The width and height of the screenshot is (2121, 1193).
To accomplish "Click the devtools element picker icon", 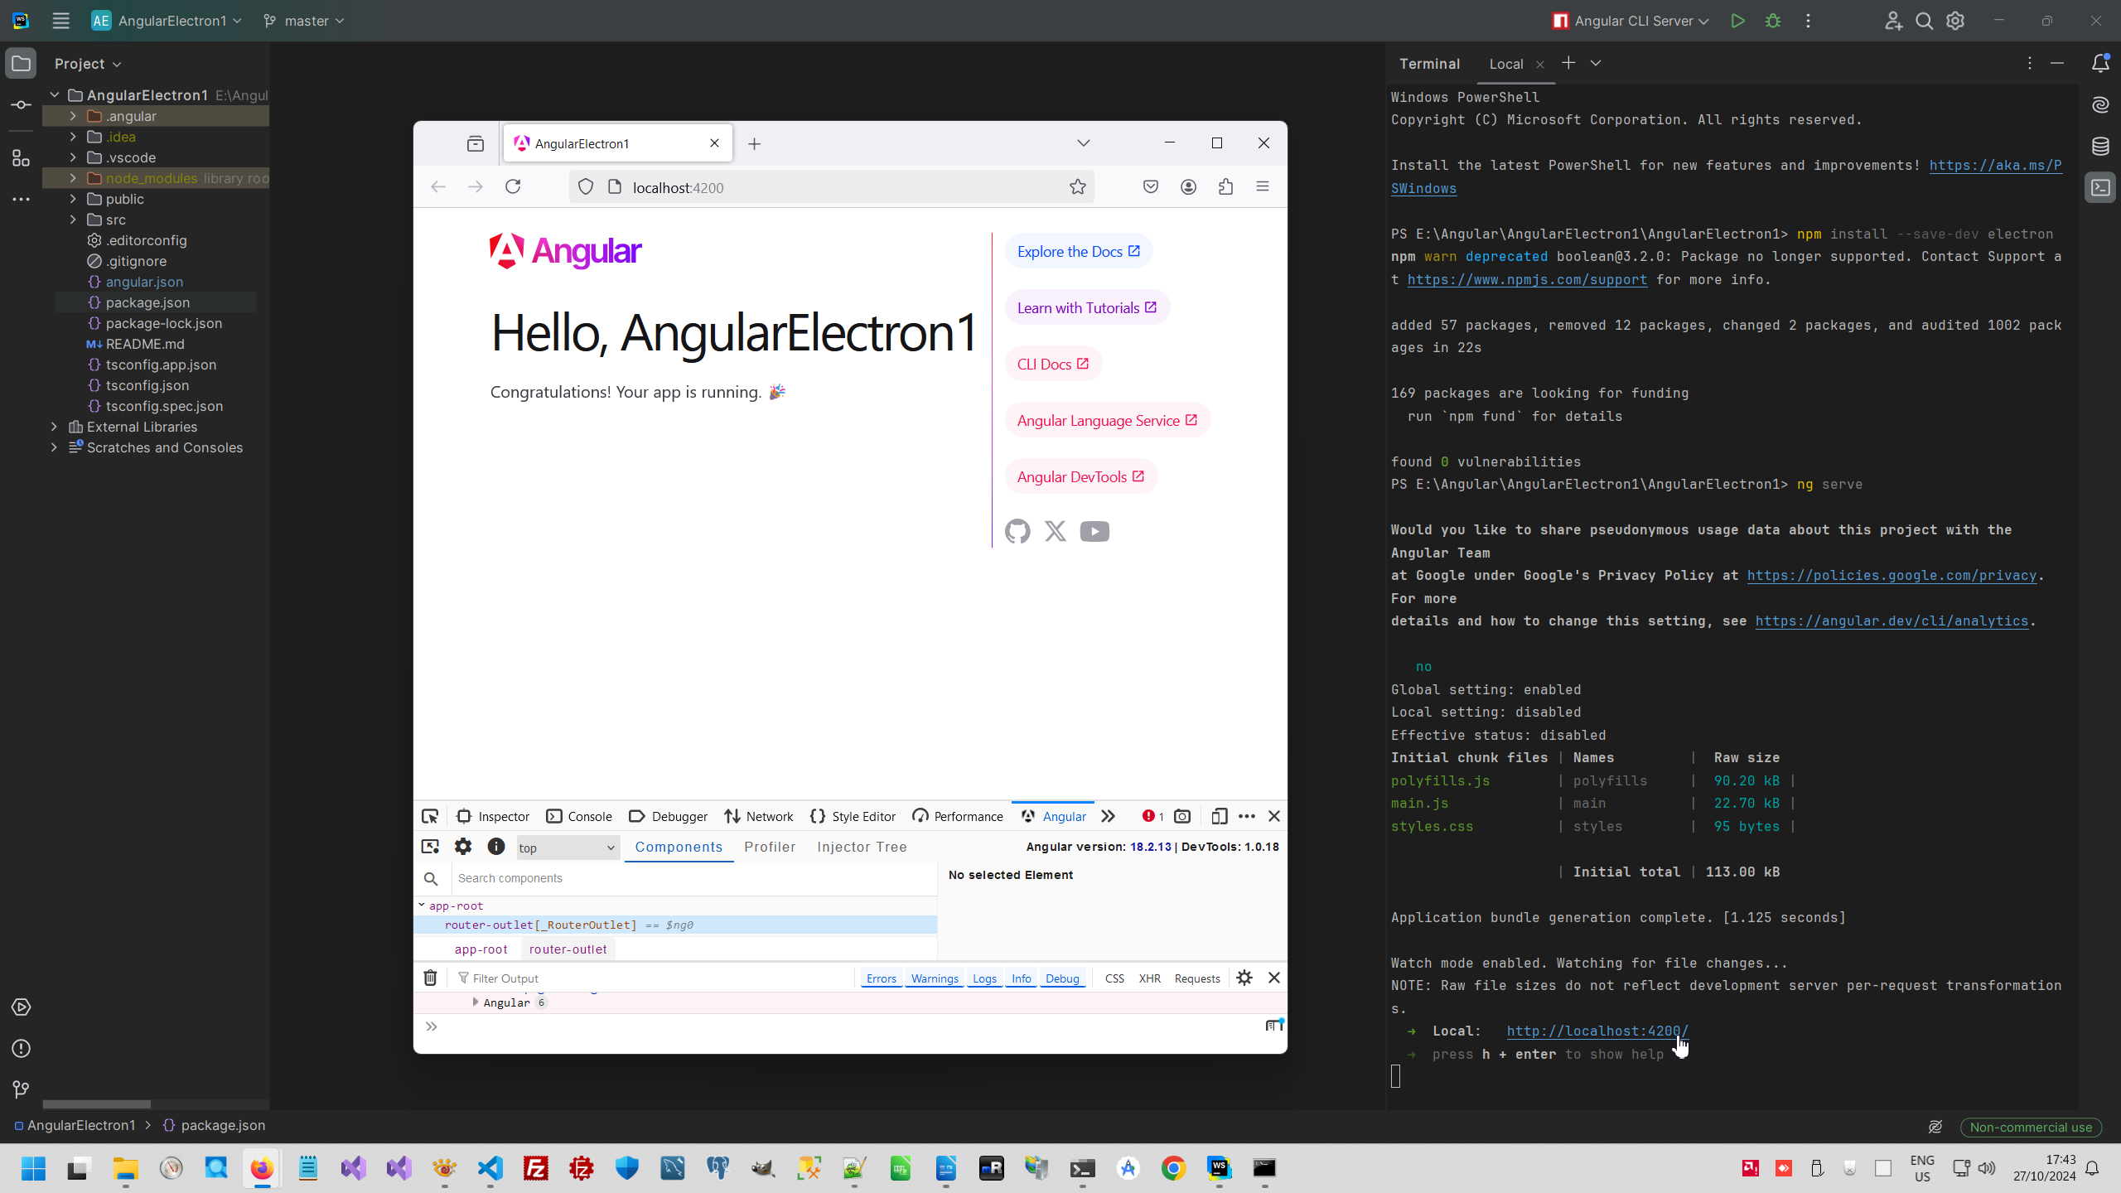I will coord(430,816).
